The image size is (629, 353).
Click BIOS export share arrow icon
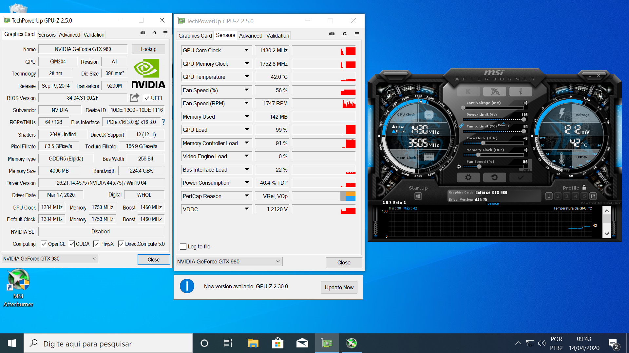pos(134,97)
